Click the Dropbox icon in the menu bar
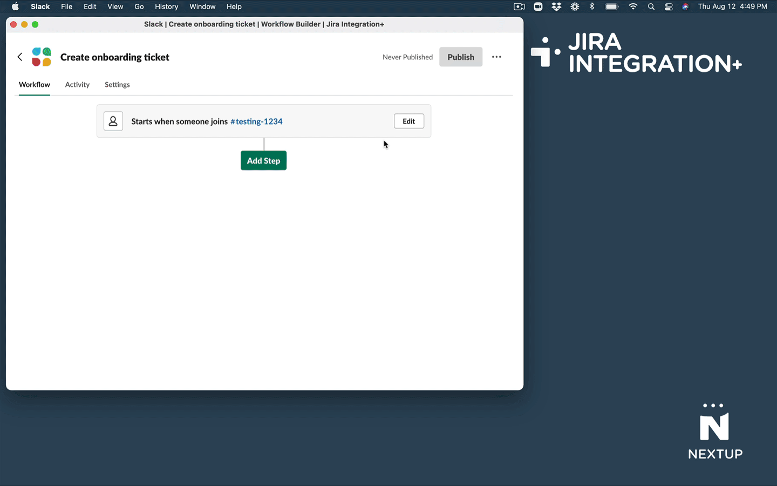The image size is (777, 486). pos(556,6)
